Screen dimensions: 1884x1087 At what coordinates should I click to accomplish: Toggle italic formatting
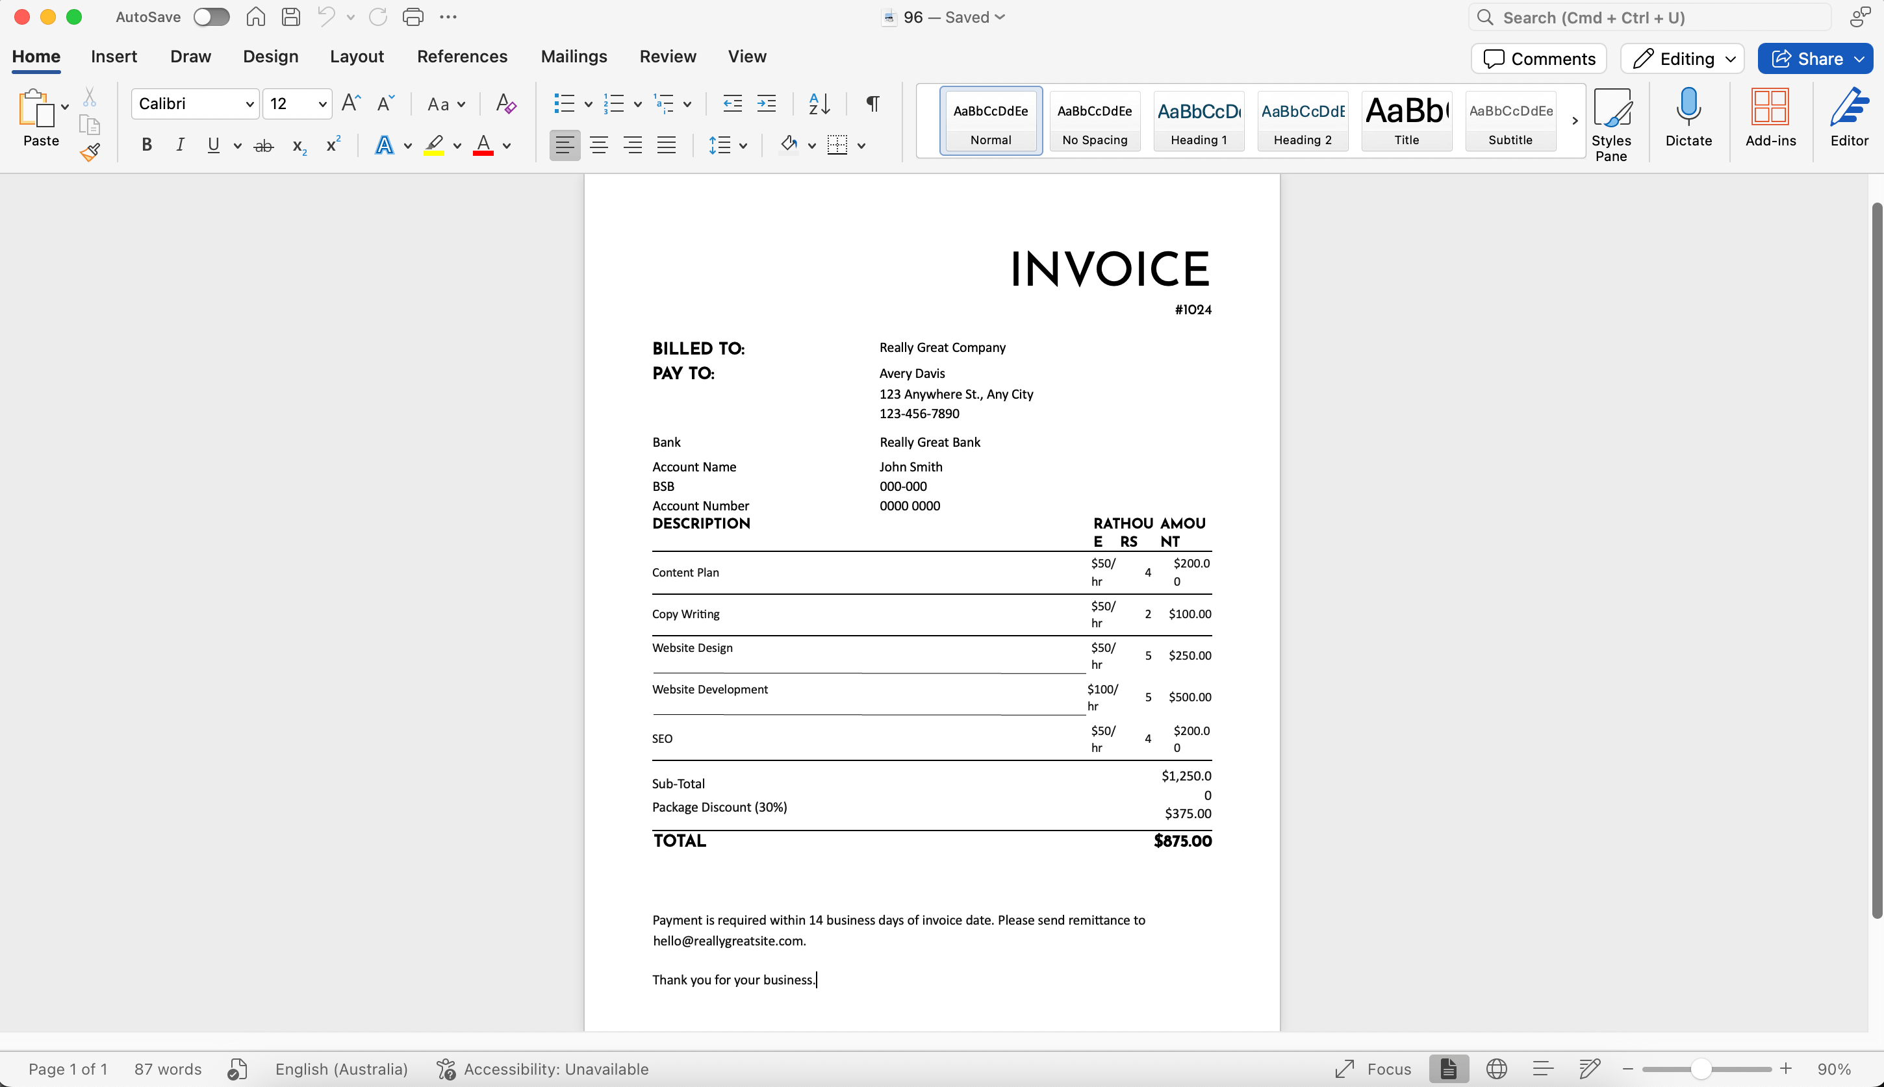click(x=180, y=145)
